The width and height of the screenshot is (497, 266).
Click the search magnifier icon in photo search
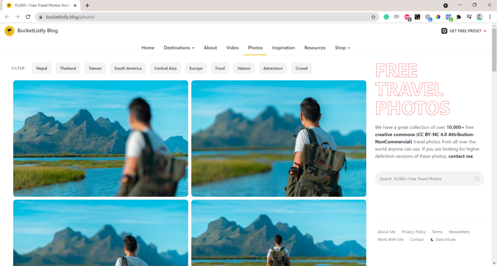pos(477,179)
